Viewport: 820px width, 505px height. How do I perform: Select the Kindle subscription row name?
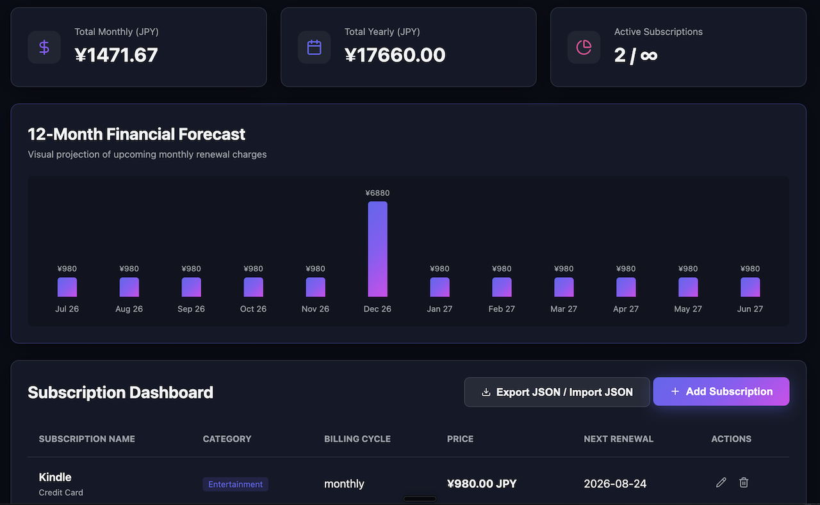[55, 477]
